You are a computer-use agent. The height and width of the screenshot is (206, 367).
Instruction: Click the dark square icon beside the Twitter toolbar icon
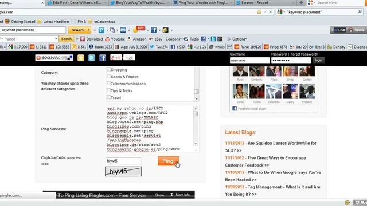coord(220,39)
